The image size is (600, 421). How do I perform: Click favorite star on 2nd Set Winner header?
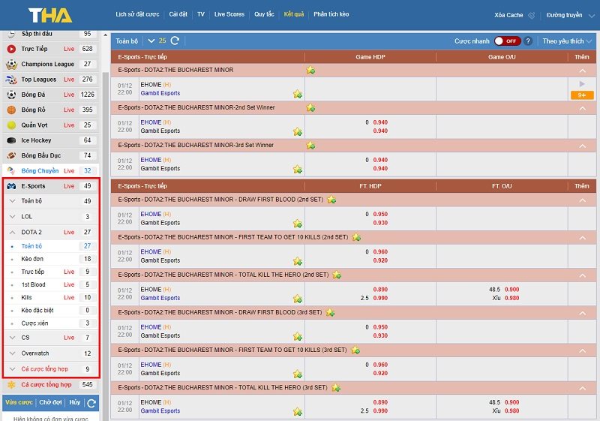[x=310, y=108]
